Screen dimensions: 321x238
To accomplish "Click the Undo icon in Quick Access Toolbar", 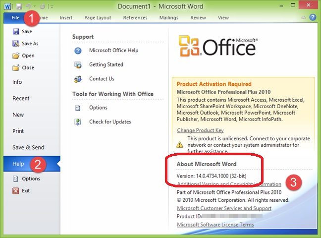I will [x=28, y=6].
